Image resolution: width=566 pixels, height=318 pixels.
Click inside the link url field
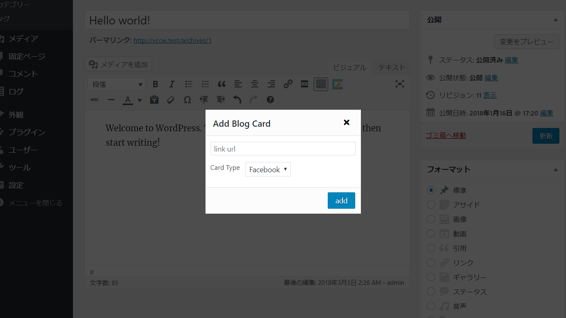click(283, 148)
